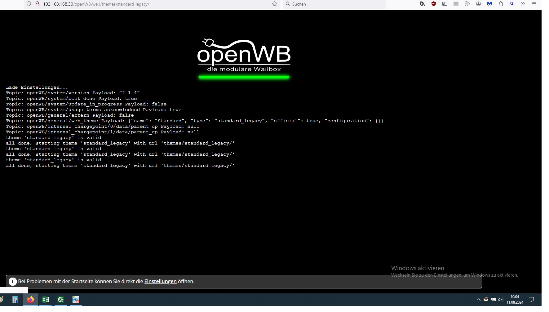Click 'die modulare Wallbox' tagline

[244, 69]
